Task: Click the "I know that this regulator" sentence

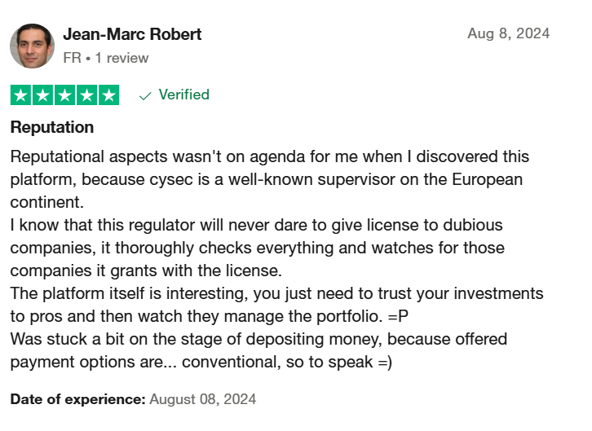Action: click(x=258, y=248)
